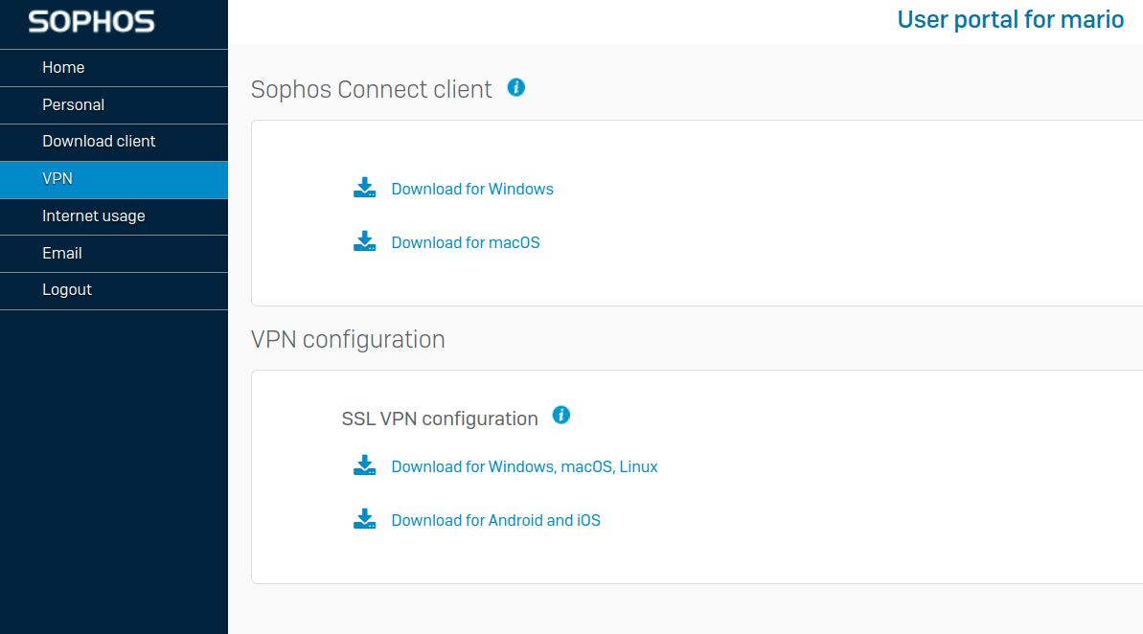The width and height of the screenshot is (1143, 634).
Task: Click download icon beside Download for macOS
Action: (364, 241)
